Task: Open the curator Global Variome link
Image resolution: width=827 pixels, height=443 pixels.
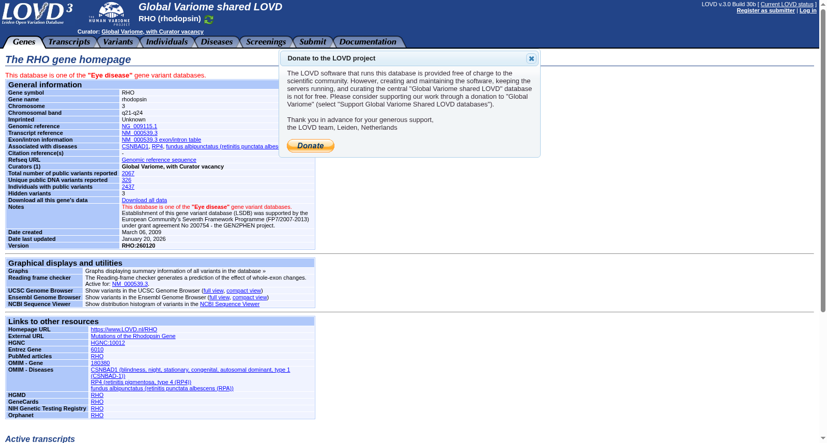Action: tap(152, 32)
